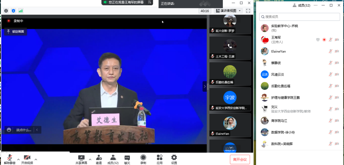Expand audio options arrow beside unmute
The width and height of the screenshot is (344, 165).
18,159
